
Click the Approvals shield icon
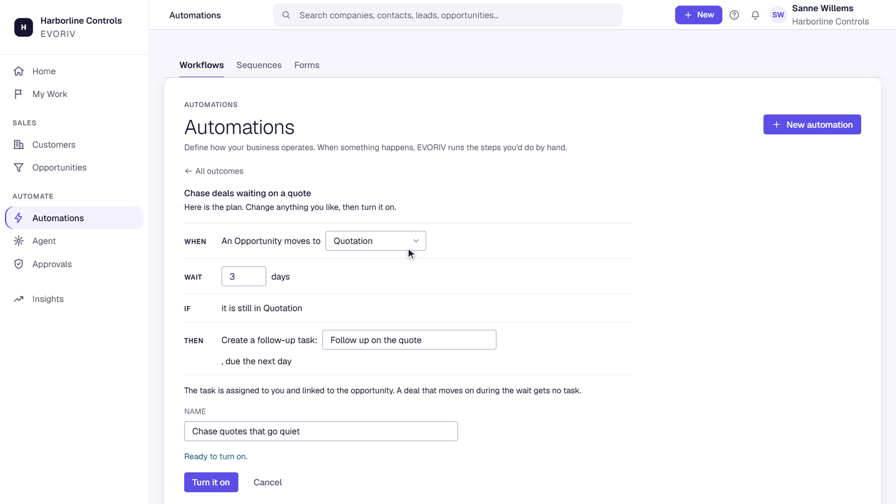[18, 264]
